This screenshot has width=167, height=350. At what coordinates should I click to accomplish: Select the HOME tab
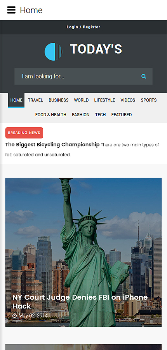pos(16,100)
